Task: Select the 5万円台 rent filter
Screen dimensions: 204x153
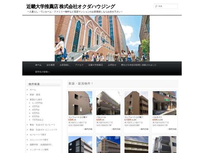Action: click(x=36, y=113)
